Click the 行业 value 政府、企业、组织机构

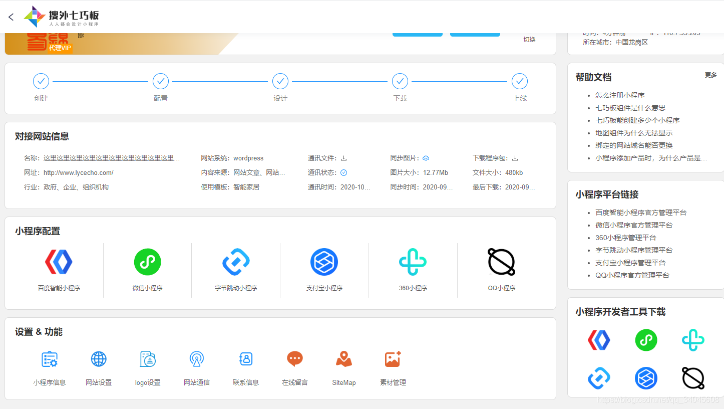tap(76, 187)
